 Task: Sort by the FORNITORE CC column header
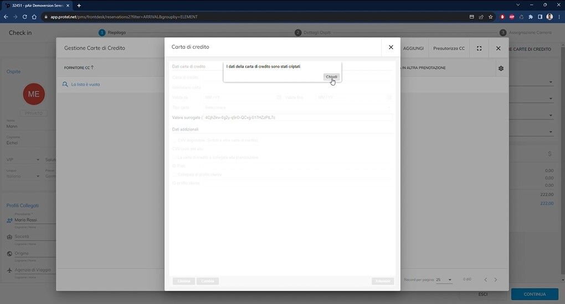click(x=79, y=68)
